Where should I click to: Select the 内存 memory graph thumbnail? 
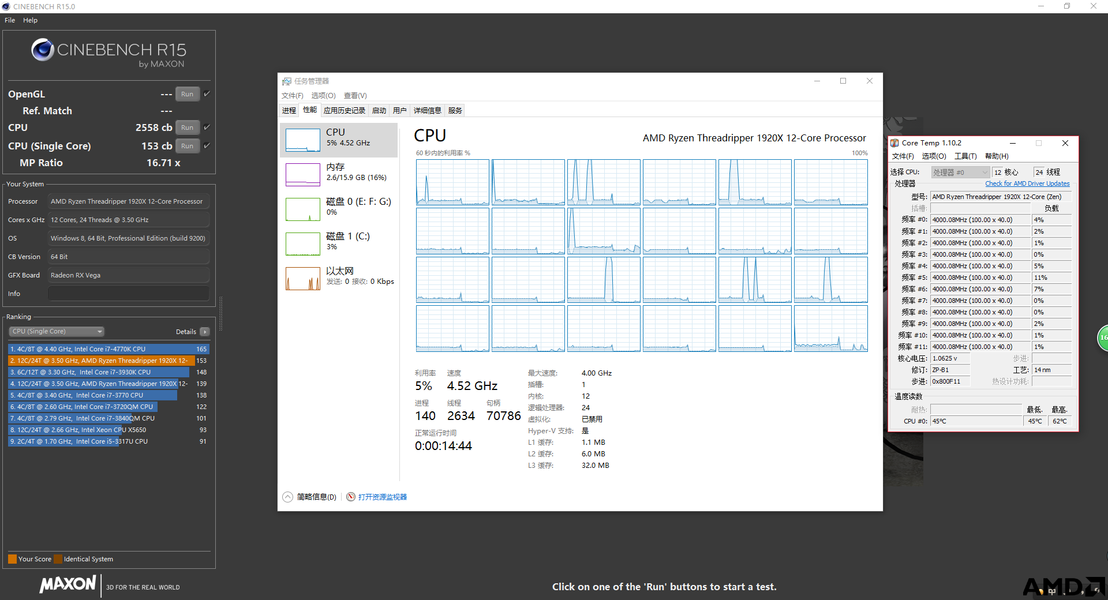click(x=303, y=175)
